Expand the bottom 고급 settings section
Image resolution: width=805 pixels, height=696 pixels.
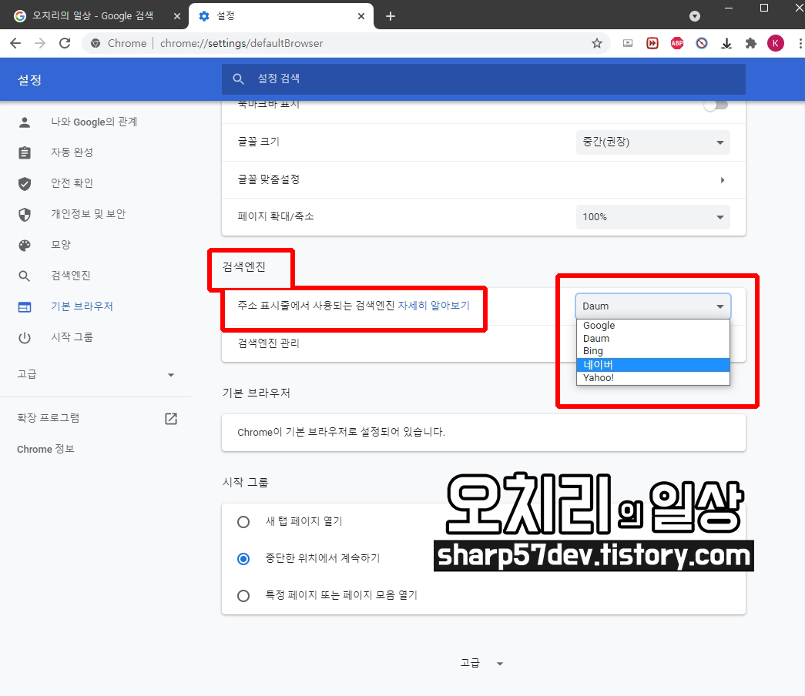point(481,663)
